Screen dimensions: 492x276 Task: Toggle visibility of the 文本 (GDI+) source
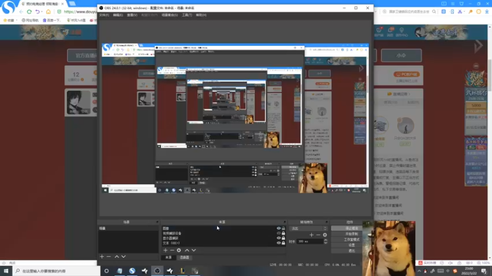[279, 243]
